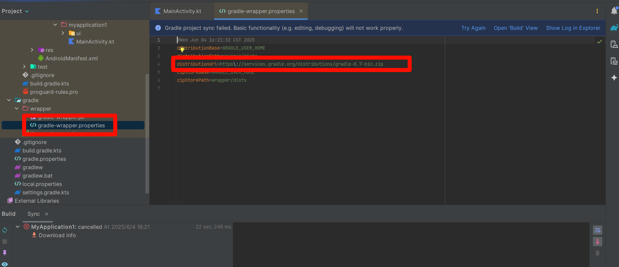Click the Try Again link

(473, 28)
